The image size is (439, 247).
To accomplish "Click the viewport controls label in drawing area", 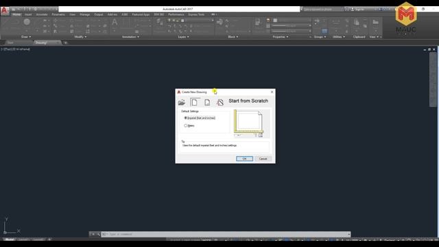I will click(15, 49).
